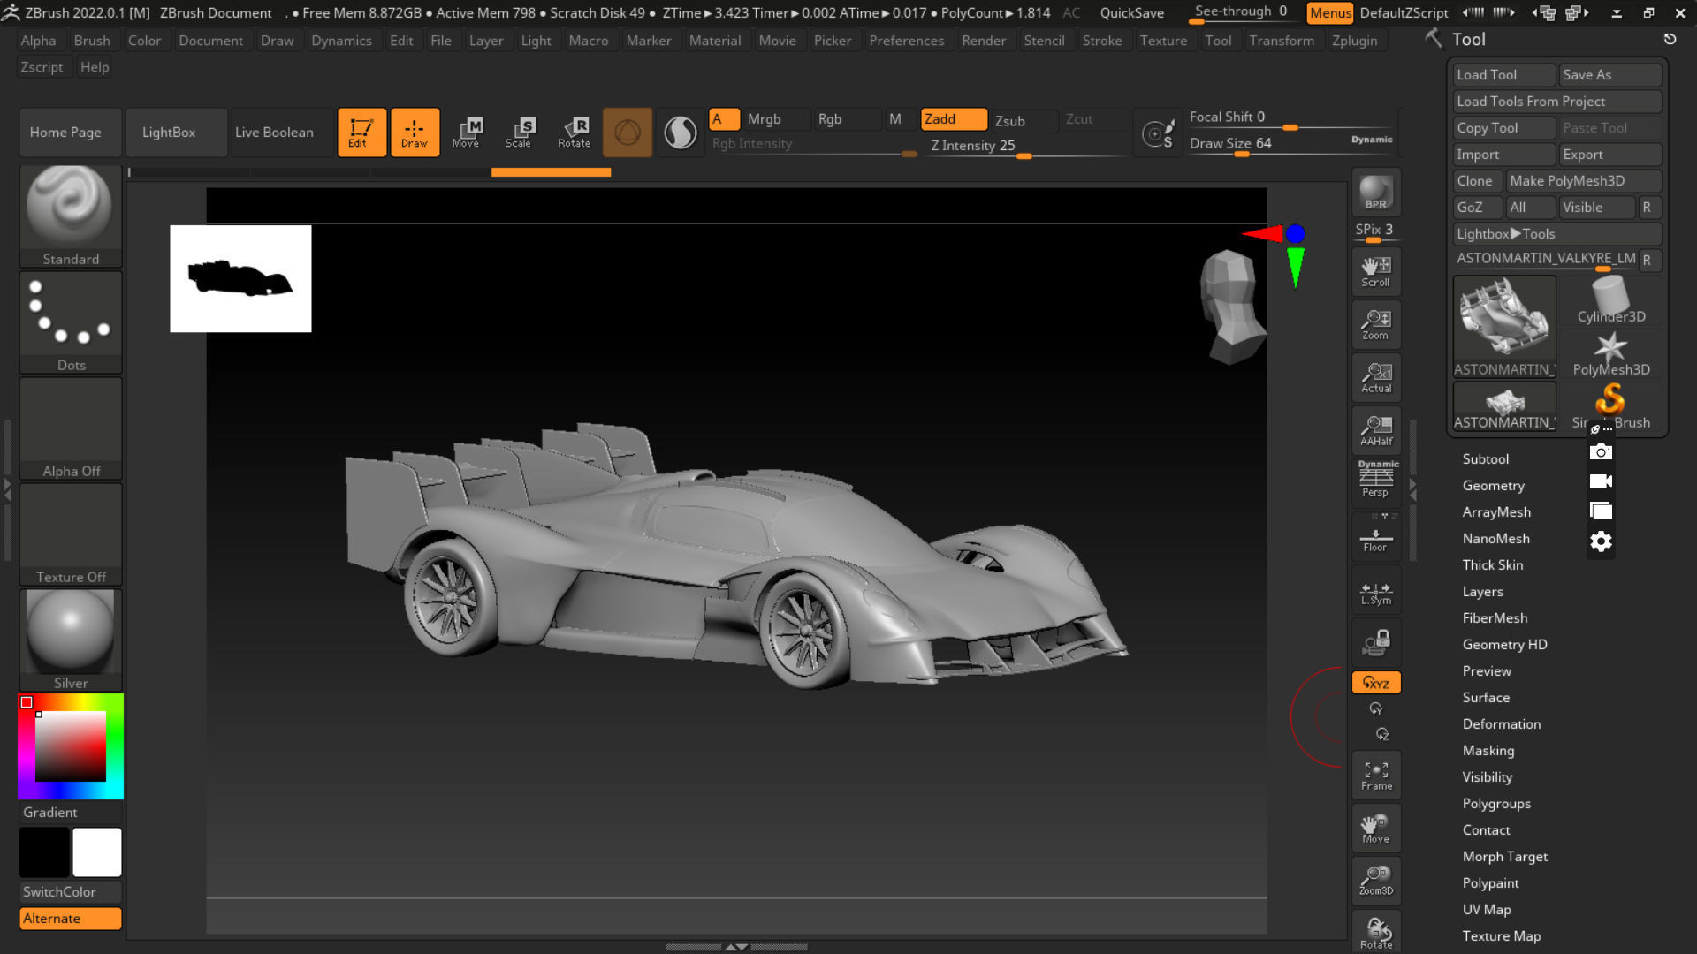The height and width of the screenshot is (954, 1697).
Task: Click the AAHalf icon
Action: pyautogui.click(x=1376, y=430)
